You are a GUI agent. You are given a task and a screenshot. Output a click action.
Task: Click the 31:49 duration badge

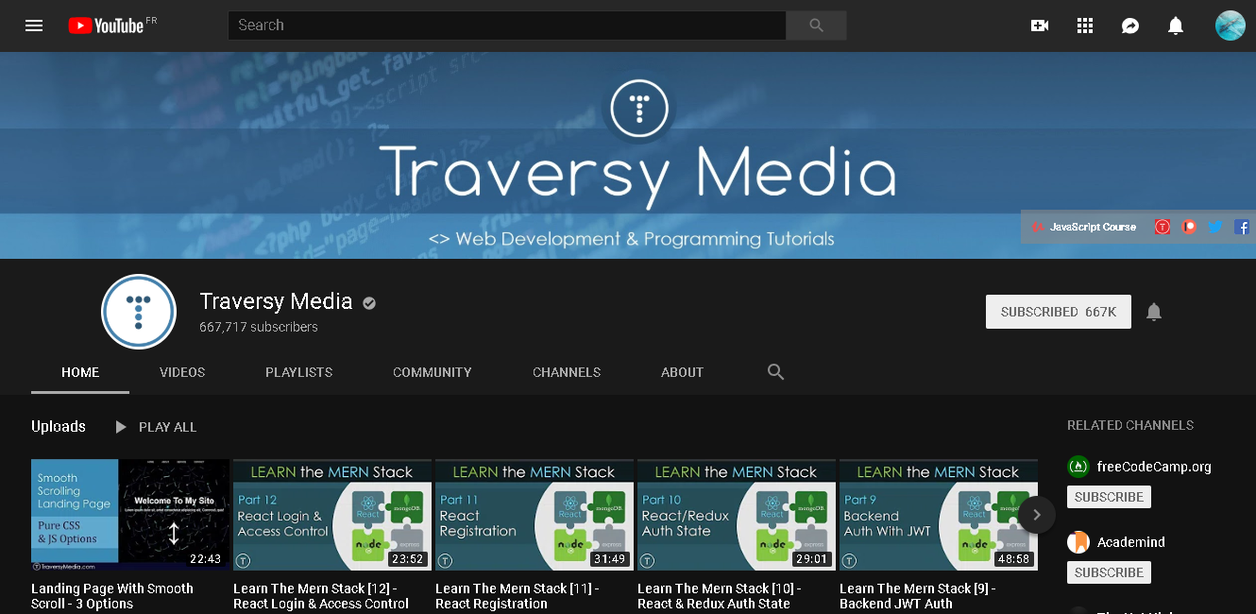tap(609, 559)
